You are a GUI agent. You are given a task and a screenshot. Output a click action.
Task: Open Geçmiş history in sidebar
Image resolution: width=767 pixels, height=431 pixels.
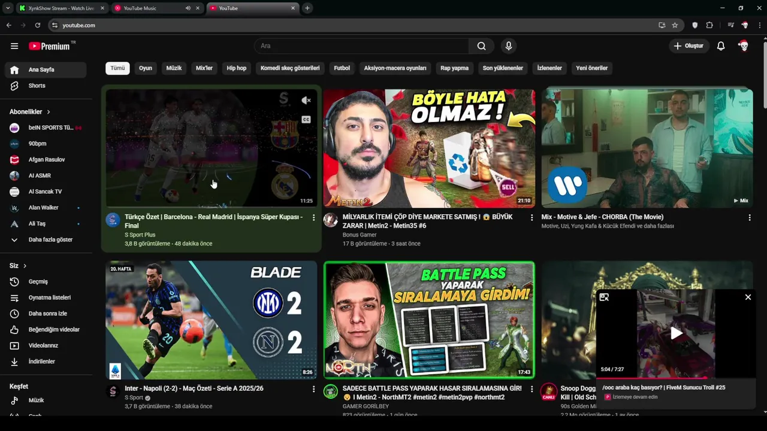click(46, 281)
